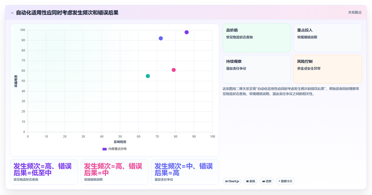Select the pink data point near 79

[x=174, y=70]
